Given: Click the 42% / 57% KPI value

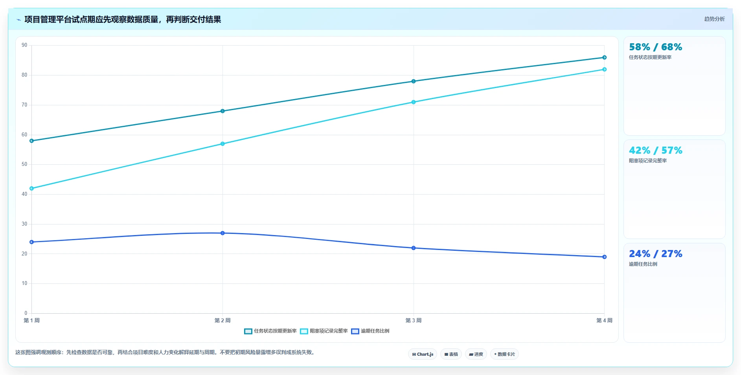Looking at the screenshot, I should 655,151.
